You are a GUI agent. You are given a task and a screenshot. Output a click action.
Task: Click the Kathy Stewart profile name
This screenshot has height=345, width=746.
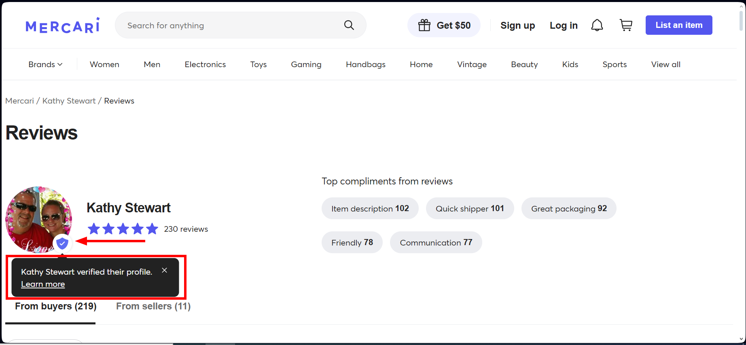pyautogui.click(x=129, y=208)
